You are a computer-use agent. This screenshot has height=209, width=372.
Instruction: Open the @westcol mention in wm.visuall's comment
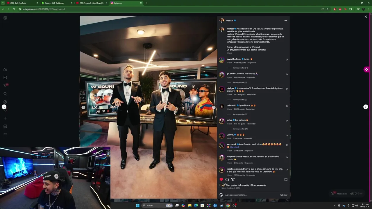pyautogui.click(x=234, y=147)
